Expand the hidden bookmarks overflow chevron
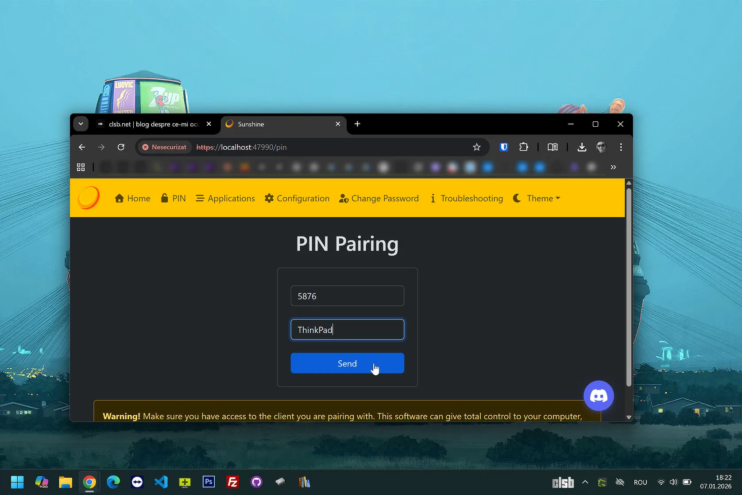The image size is (742, 495). [613, 167]
